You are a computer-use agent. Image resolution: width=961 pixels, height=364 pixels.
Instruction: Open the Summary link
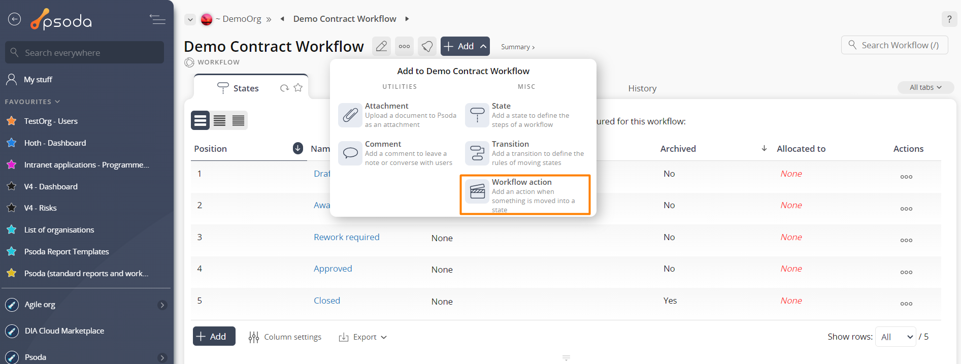pos(517,47)
